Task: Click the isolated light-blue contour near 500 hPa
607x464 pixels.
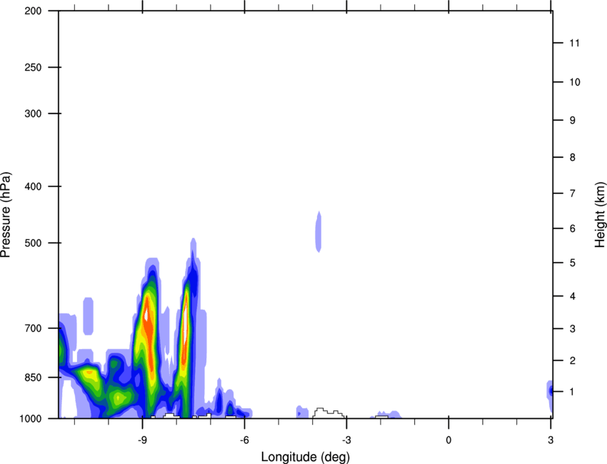Action: tap(318, 232)
